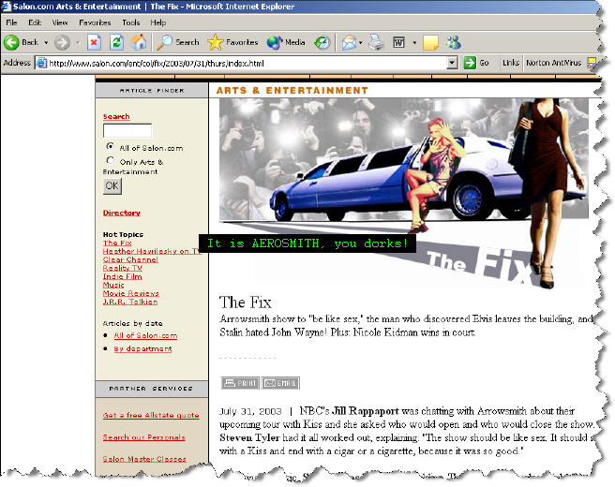The width and height of the screenshot is (615, 487).
Task: Open the By department link
Action: [x=142, y=348]
